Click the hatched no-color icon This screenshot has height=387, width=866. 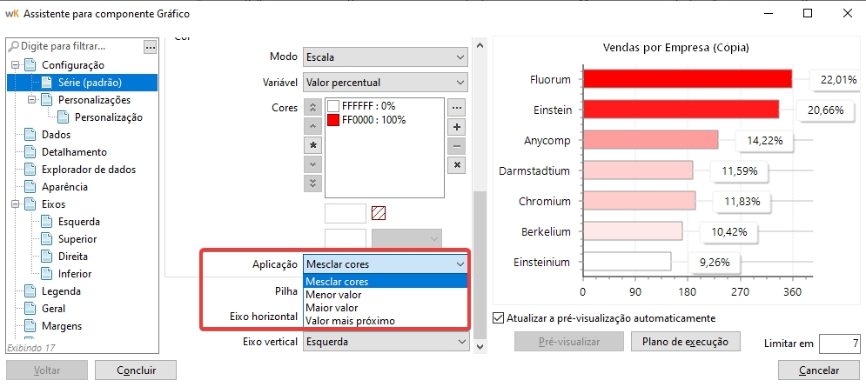(x=379, y=213)
